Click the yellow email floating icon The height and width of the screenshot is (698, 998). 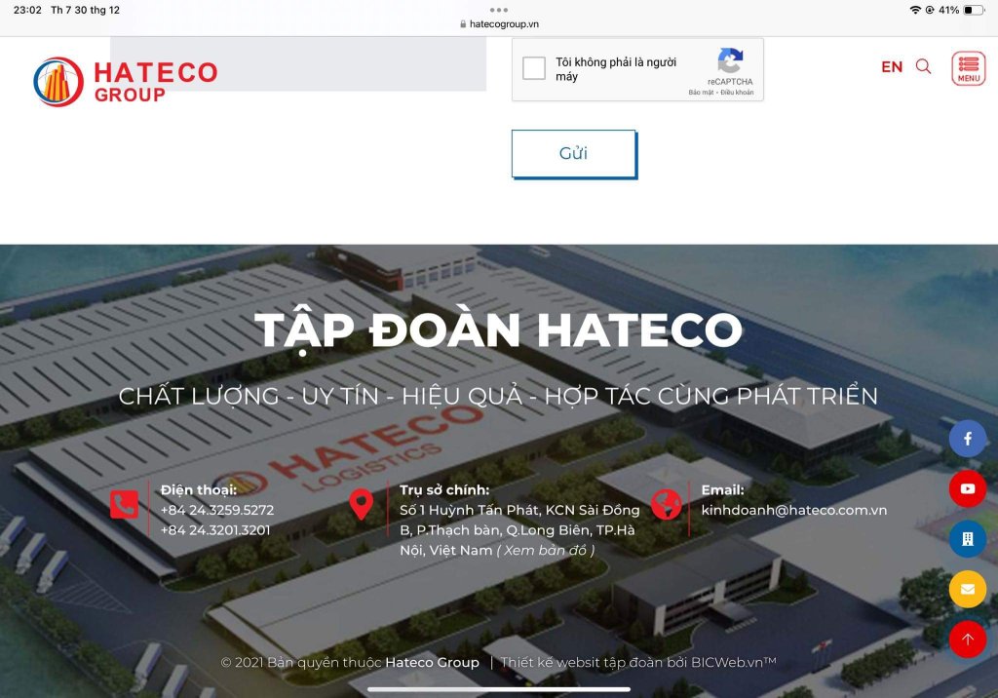pyautogui.click(x=968, y=589)
